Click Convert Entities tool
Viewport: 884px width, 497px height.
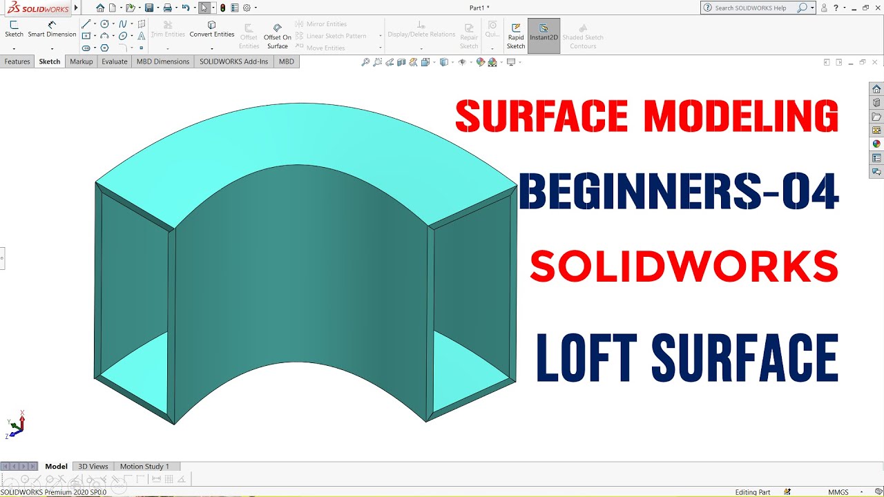212,29
